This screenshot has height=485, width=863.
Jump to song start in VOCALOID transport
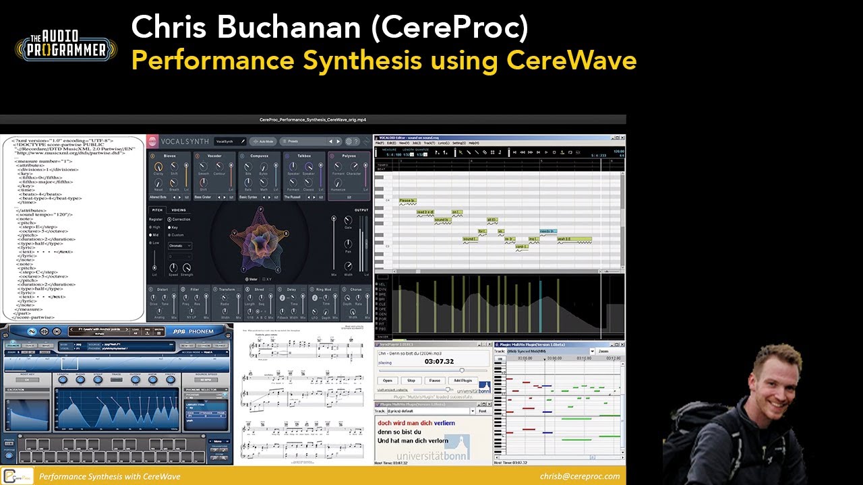pyautogui.click(x=514, y=152)
